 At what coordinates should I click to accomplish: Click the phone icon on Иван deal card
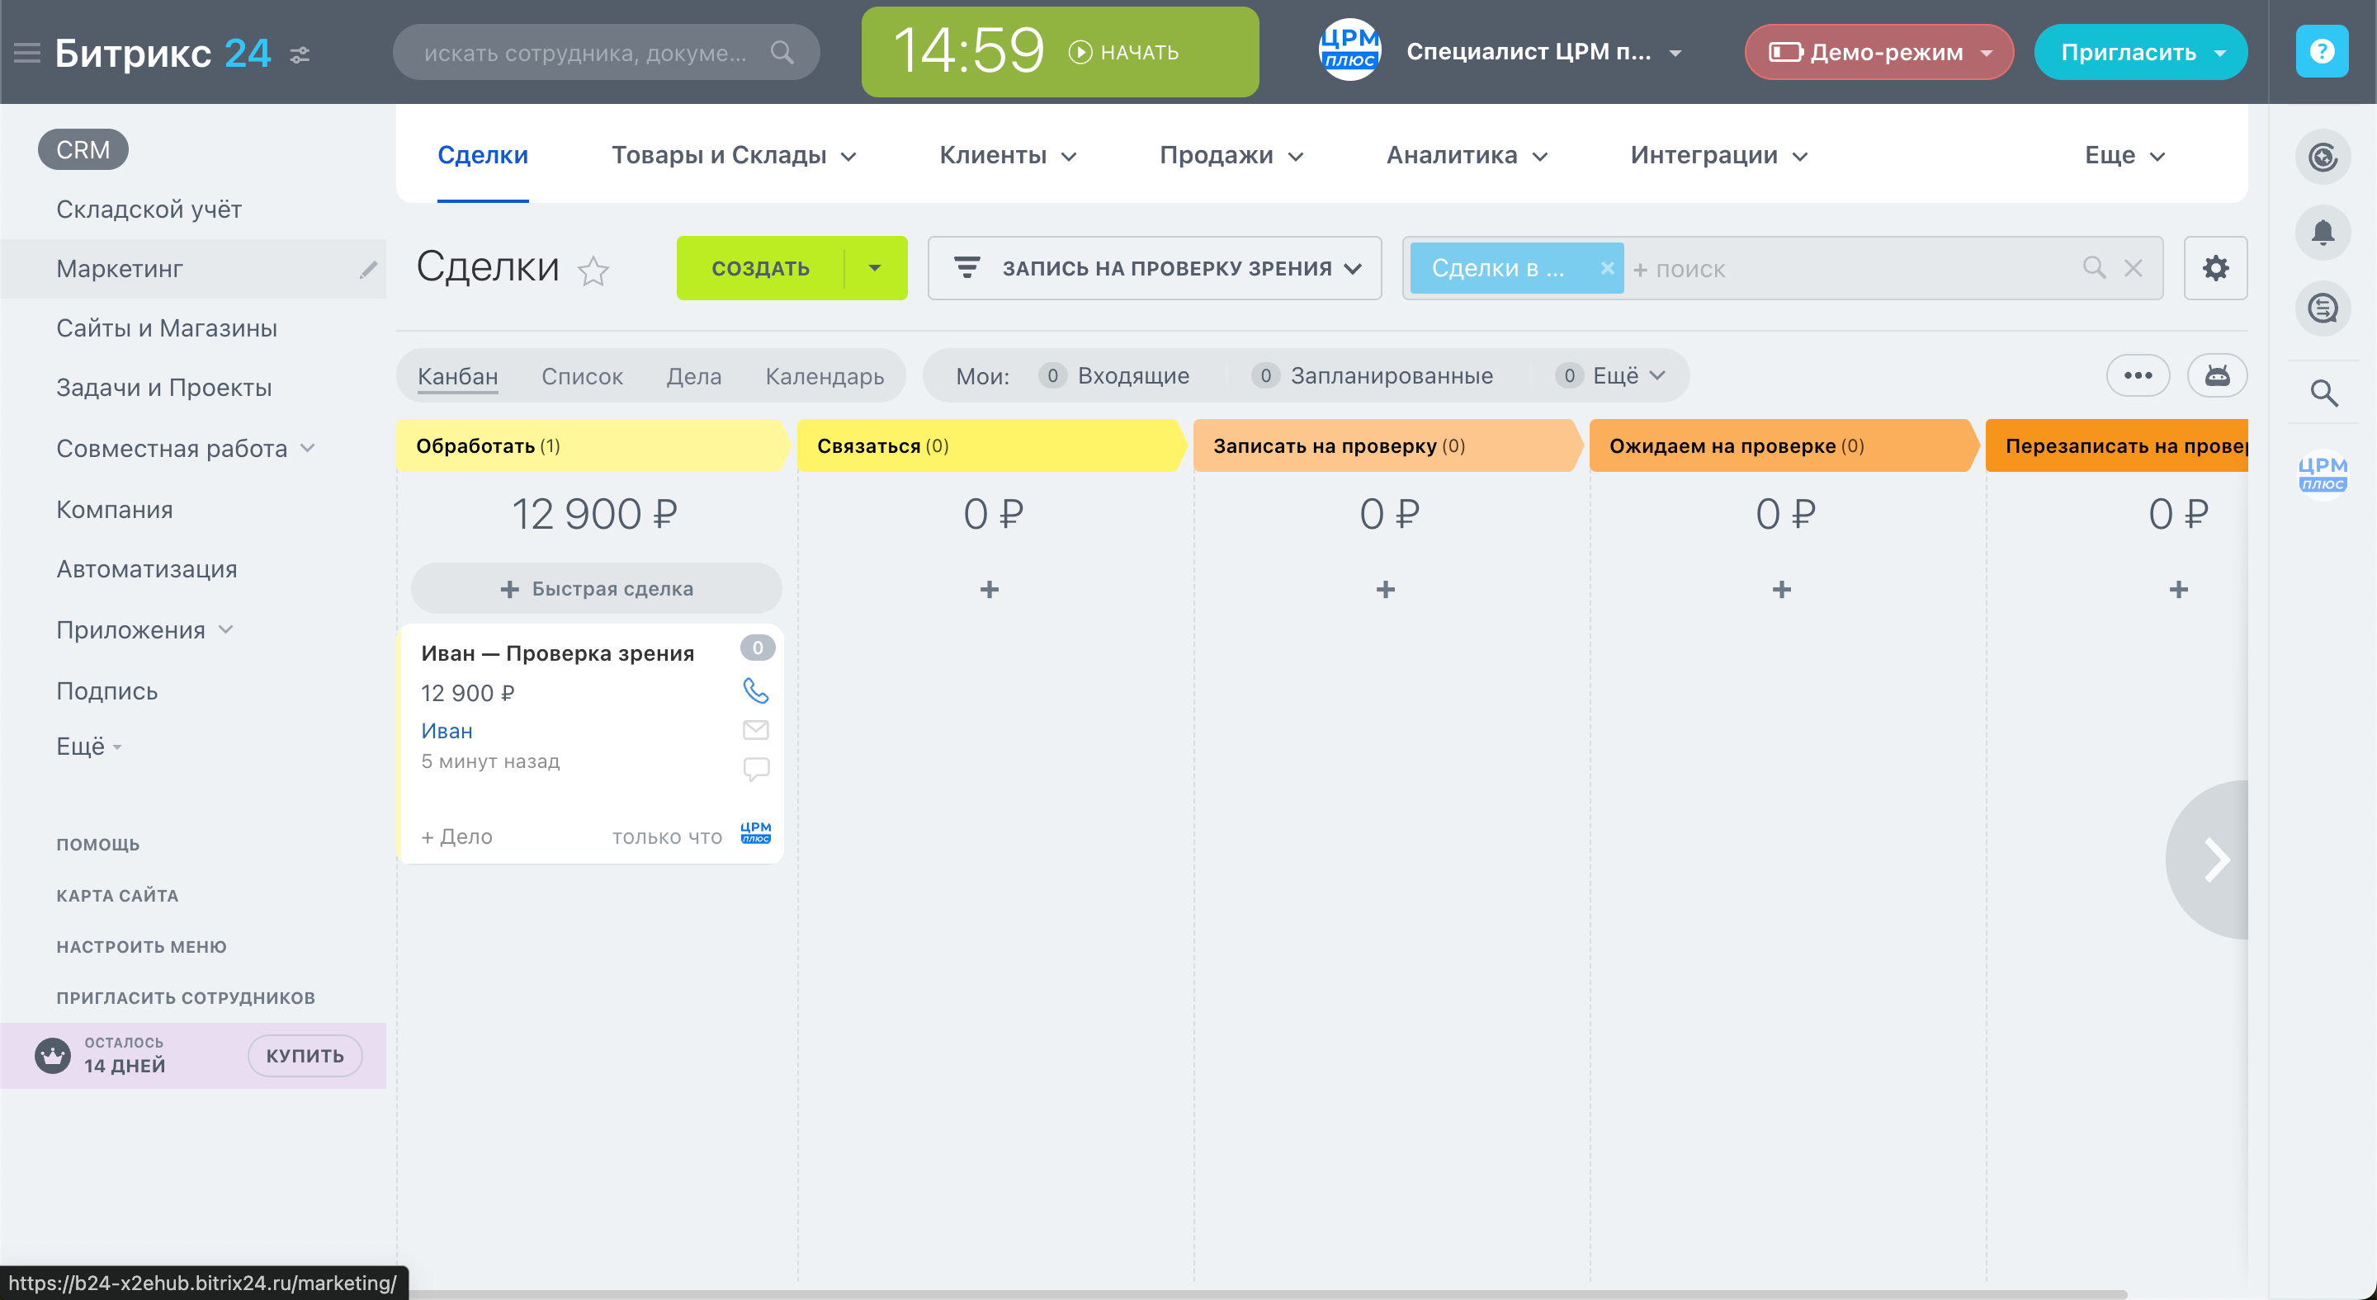tap(756, 690)
